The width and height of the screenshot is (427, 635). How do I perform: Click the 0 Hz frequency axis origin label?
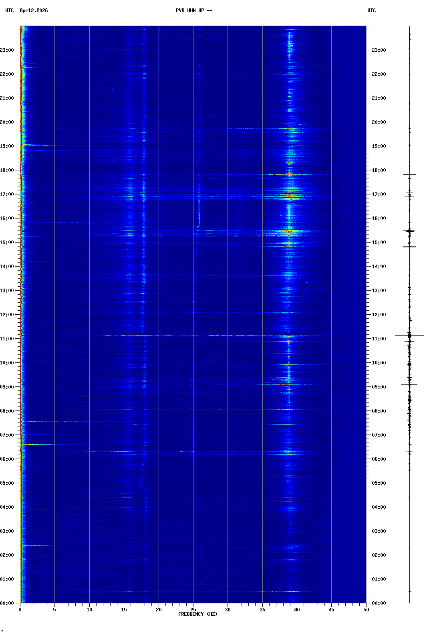(20, 610)
